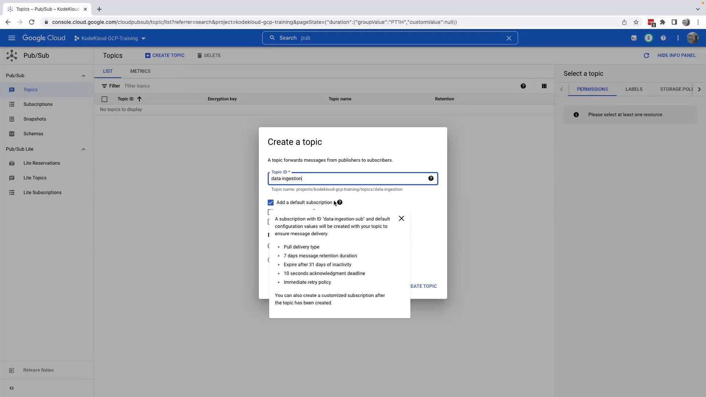
Task: Close the default subscription tooltip popup
Action: click(x=401, y=218)
